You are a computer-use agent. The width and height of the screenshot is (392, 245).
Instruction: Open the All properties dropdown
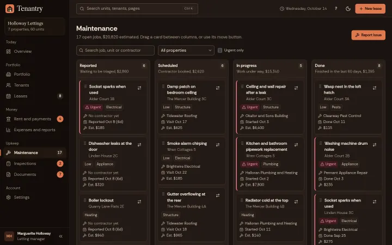pos(186,50)
